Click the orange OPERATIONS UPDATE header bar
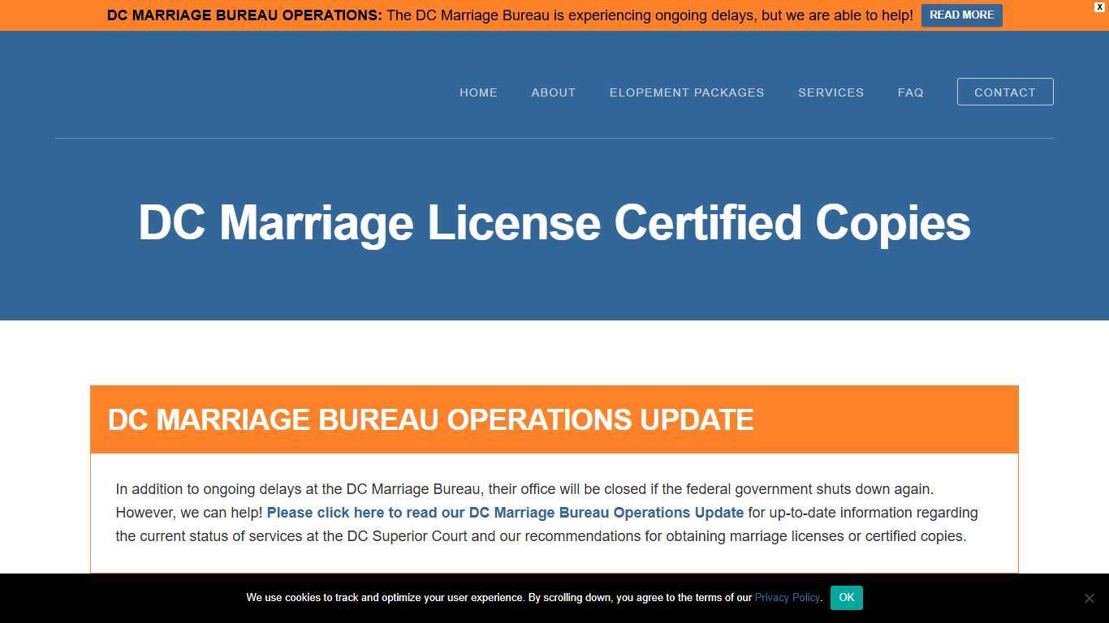 click(x=554, y=419)
